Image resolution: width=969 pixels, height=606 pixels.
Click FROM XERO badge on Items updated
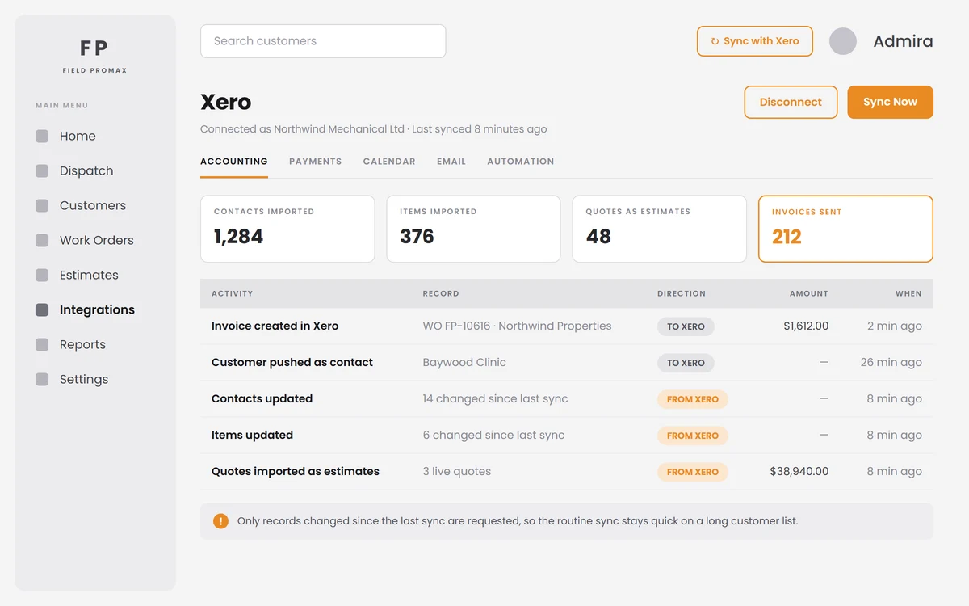(693, 436)
